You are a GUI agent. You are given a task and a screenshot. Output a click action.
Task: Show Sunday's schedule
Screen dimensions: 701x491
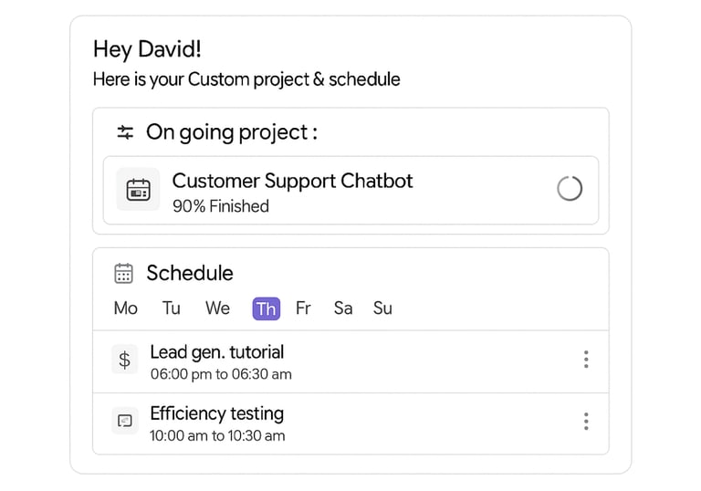point(382,308)
